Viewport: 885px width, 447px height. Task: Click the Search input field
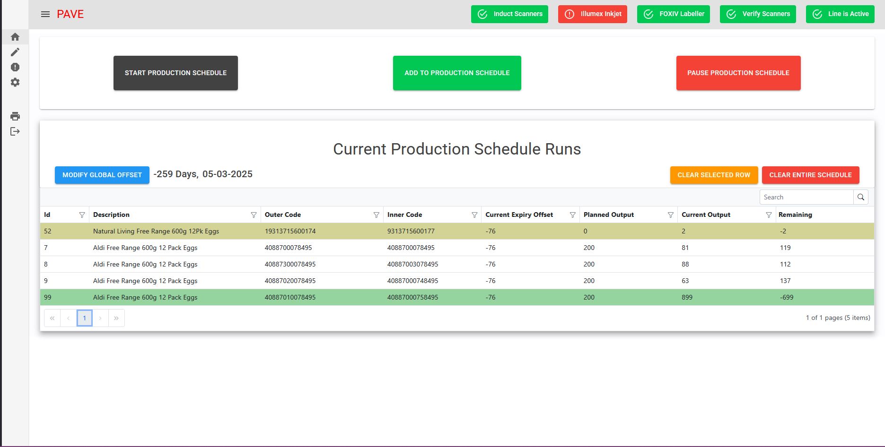806,197
